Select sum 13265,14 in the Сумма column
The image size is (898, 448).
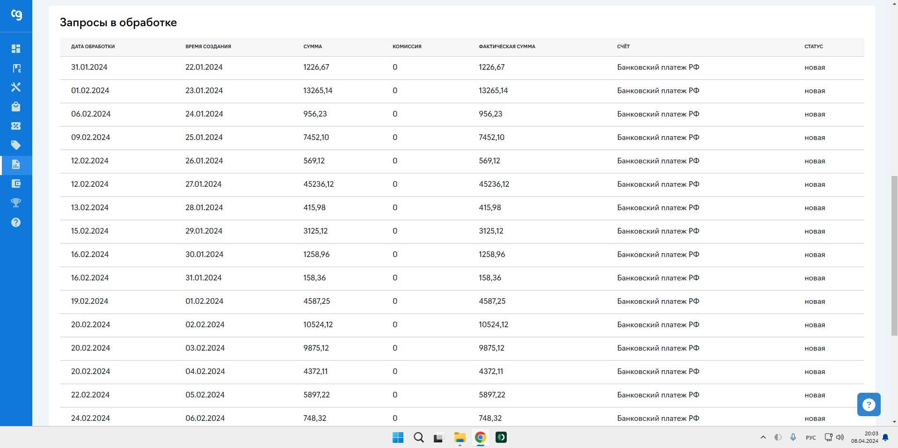click(x=318, y=90)
